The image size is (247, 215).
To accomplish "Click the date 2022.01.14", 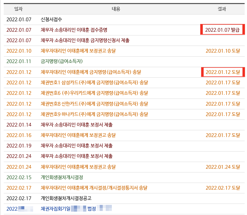I will click(x=19, y=125).
